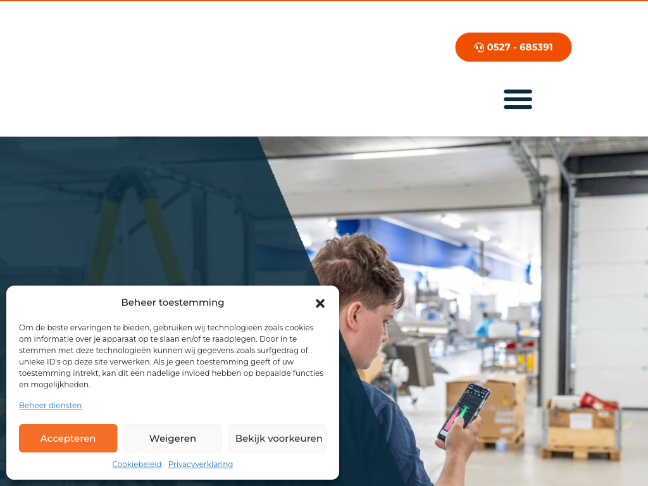Open the Cookiebeleid link
Image resolution: width=648 pixels, height=486 pixels.
(137, 464)
